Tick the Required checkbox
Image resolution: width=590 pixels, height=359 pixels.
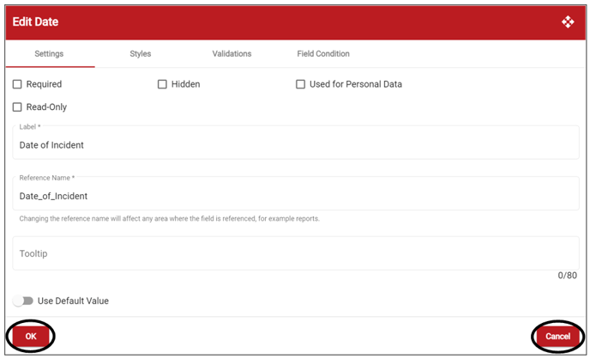(17, 84)
